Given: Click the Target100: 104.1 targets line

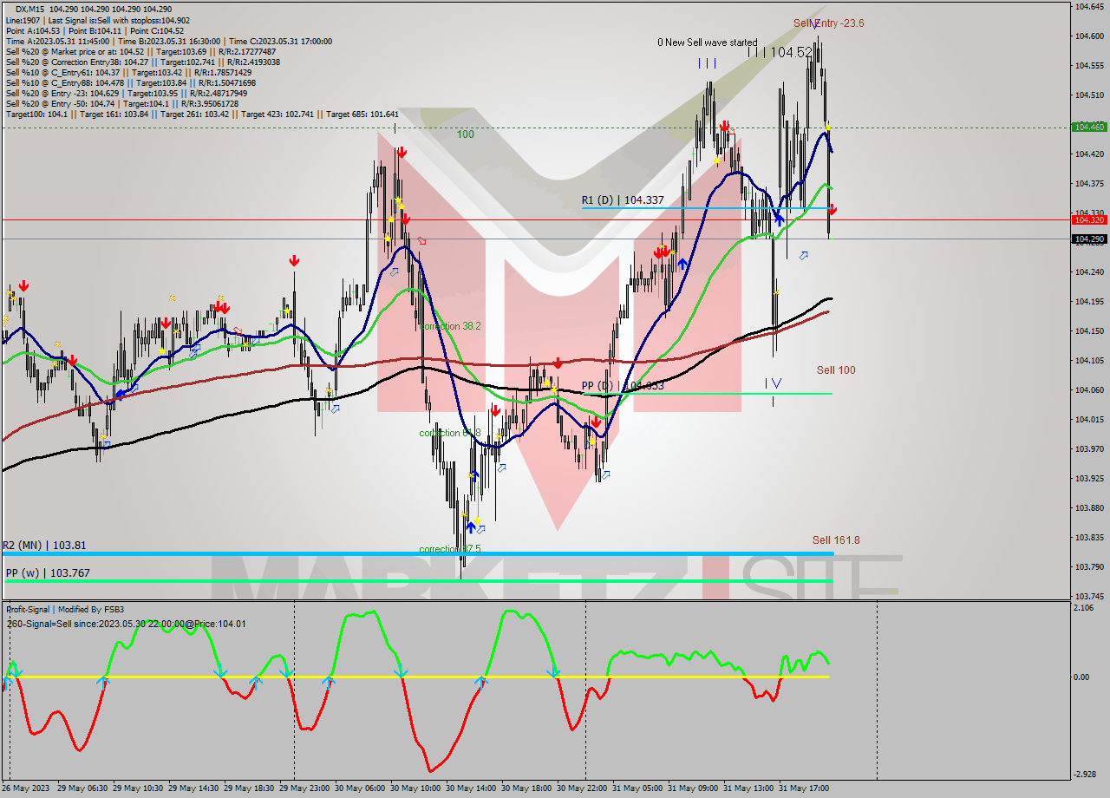Looking at the screenshot, I should 202,114.
